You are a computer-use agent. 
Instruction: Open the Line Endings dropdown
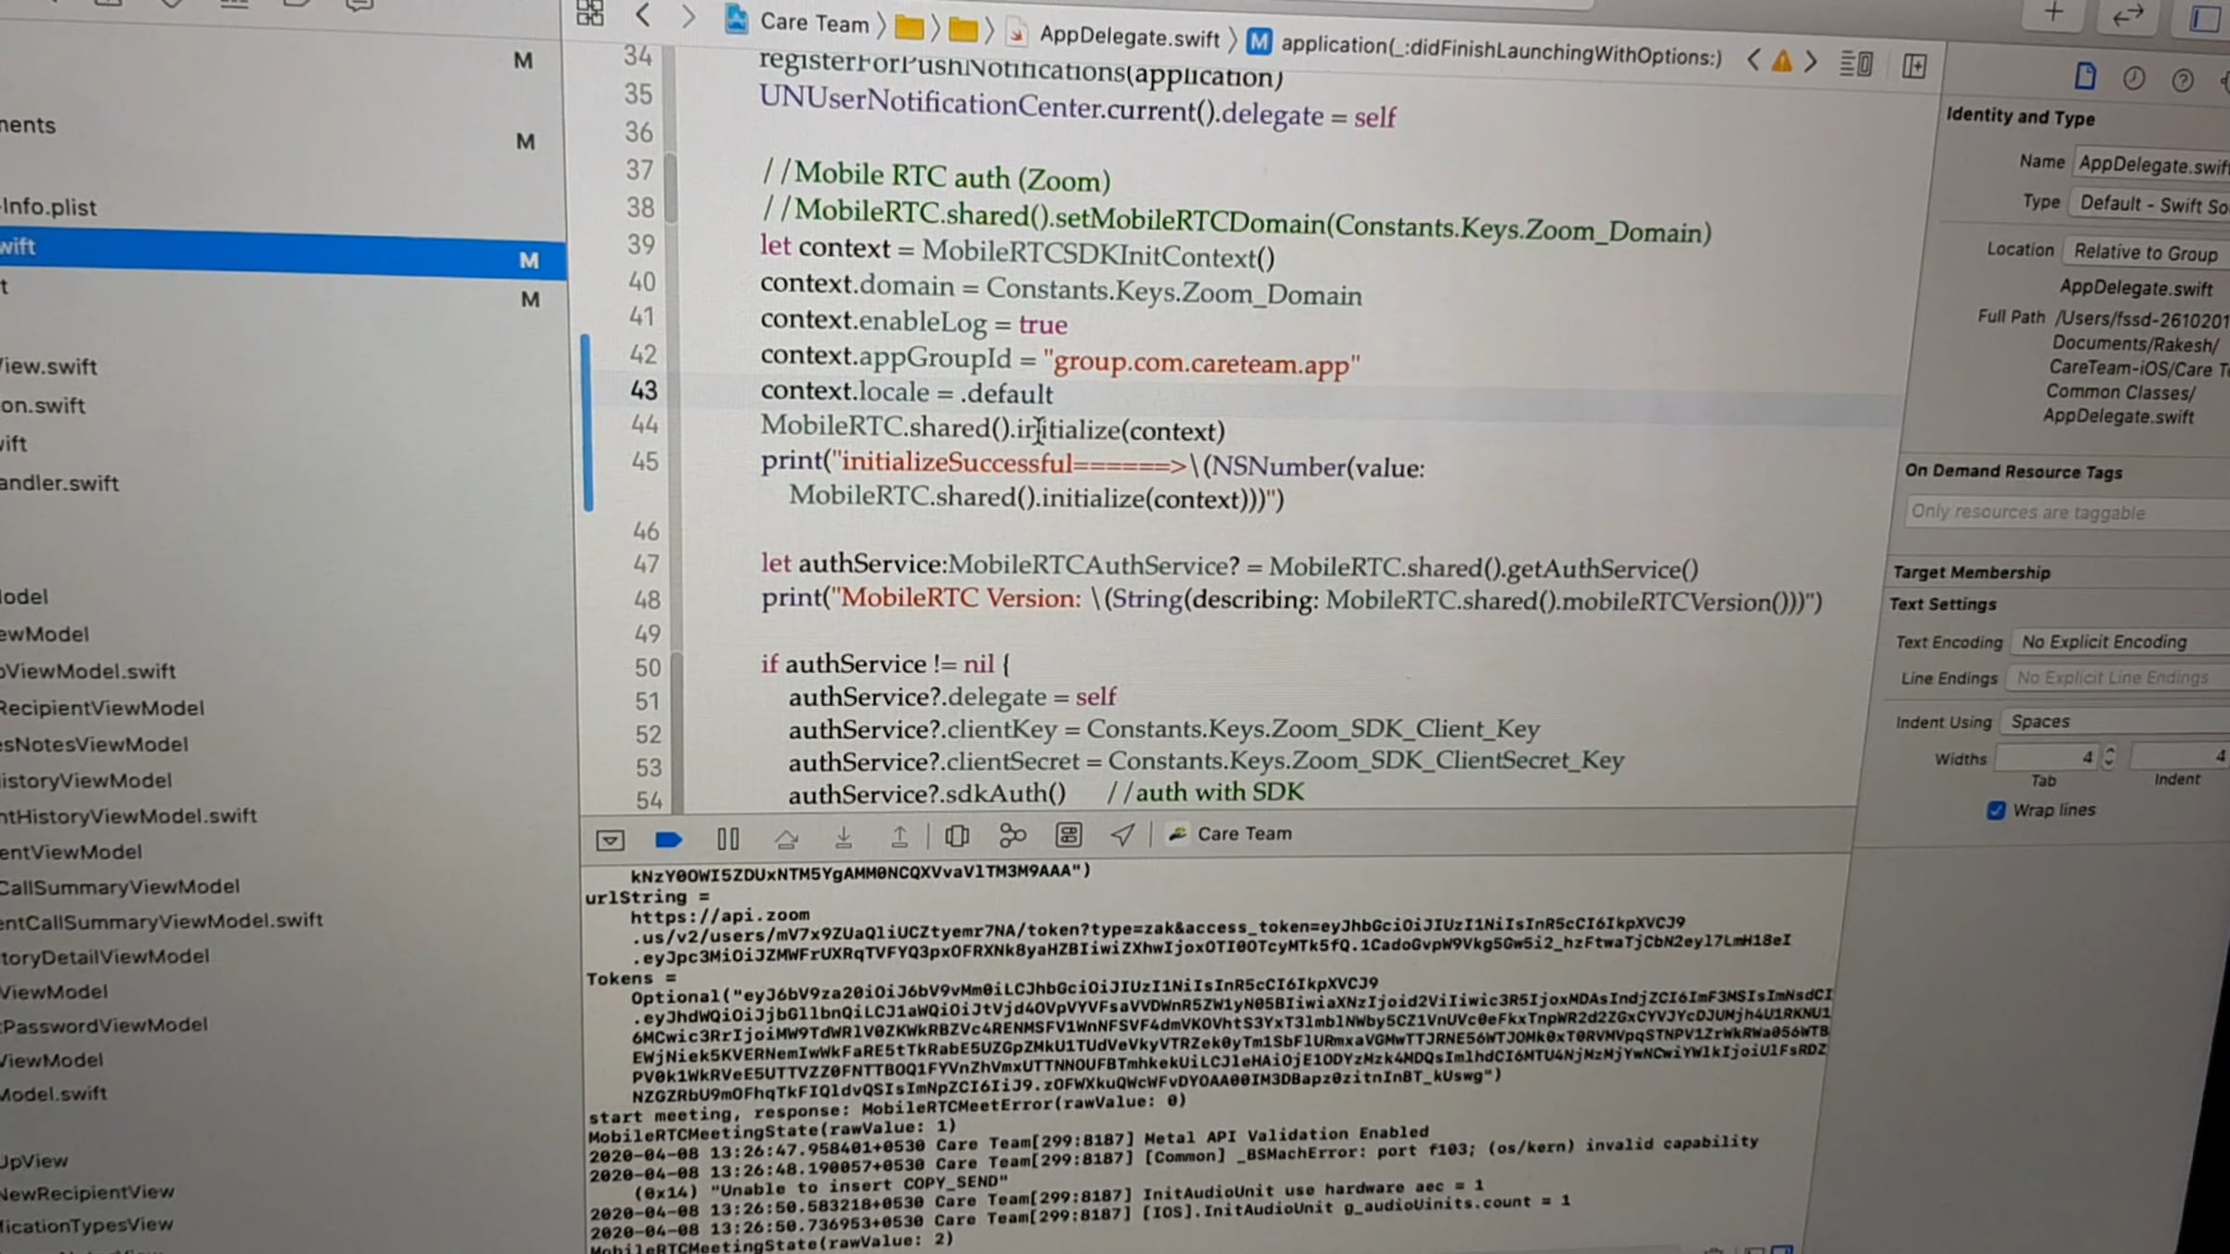pyautogui.click(x=2118, y=678)
